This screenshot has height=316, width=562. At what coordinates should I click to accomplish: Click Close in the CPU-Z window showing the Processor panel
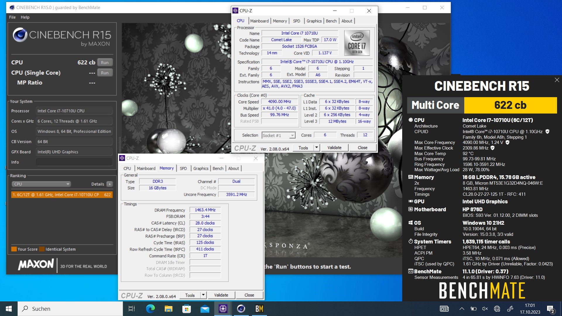coord(362,148)
